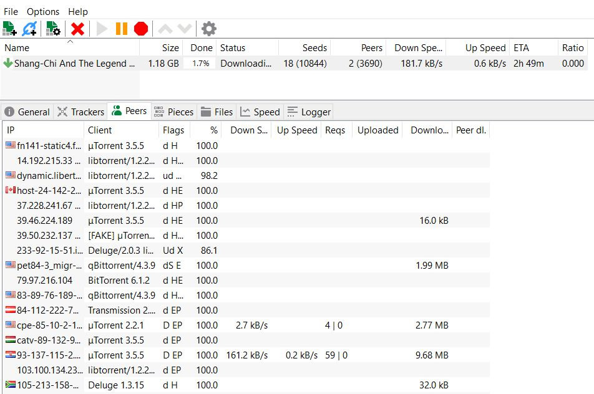Sort torrents by Ratio column header
The height and width of the screenshot is (394, 594).
[572, 48]
